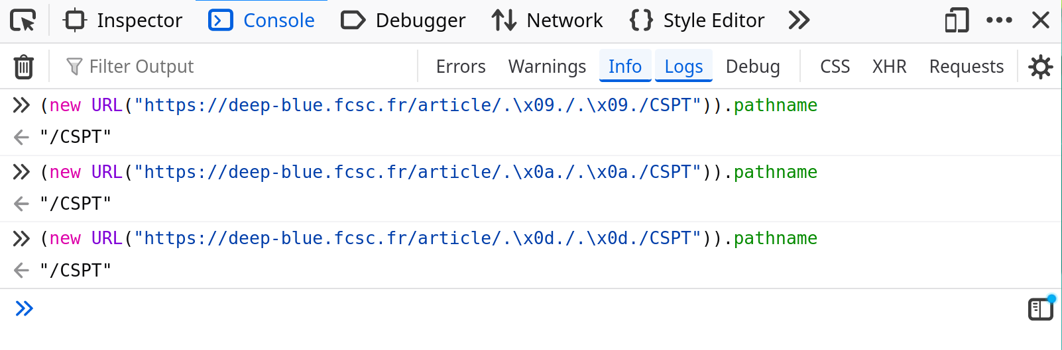Toggle split sidebar editor mode icon
The height and width of the screenshot is (350, 1062).
click(1040, 309)
